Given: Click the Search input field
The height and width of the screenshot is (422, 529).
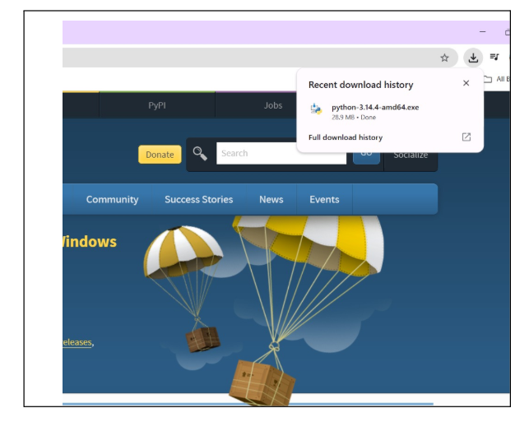Looking at the screenshot, I should (280, 154).
